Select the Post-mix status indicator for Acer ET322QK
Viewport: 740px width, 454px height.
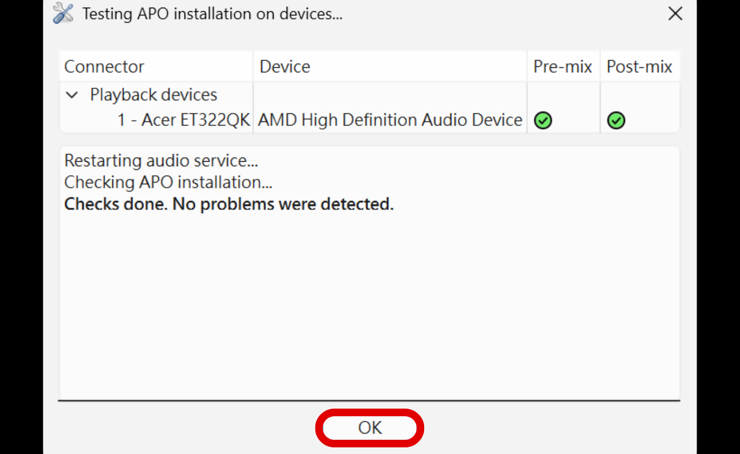pos(616,120)
